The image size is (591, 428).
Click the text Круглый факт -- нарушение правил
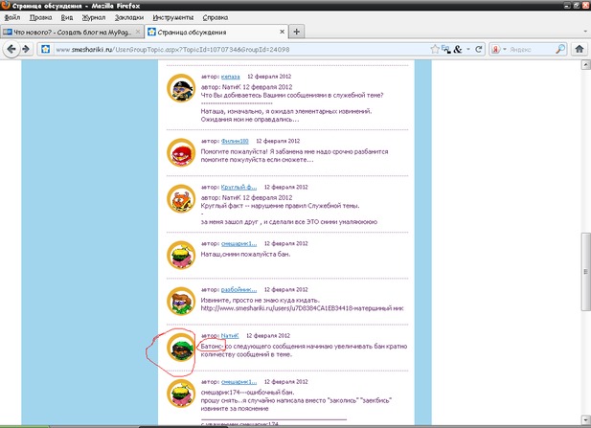[x=280, y=205]
